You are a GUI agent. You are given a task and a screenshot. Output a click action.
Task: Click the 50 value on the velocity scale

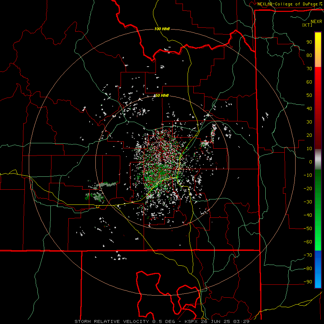309,95
